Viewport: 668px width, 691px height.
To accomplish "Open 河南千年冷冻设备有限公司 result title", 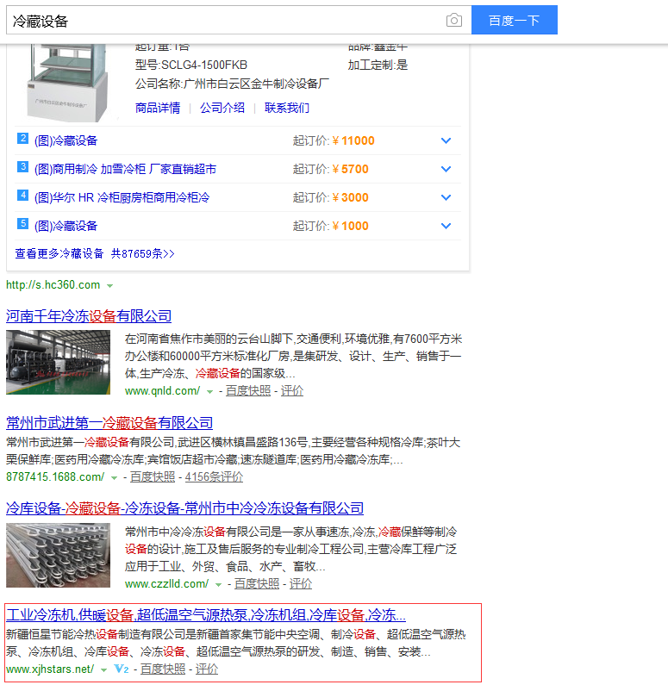I will [89, 316].
